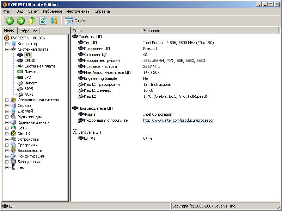This screenshot has height=211, width=282.
Task: Click the Мультимедиа speaker icon
Action: (x=13, y=117)
